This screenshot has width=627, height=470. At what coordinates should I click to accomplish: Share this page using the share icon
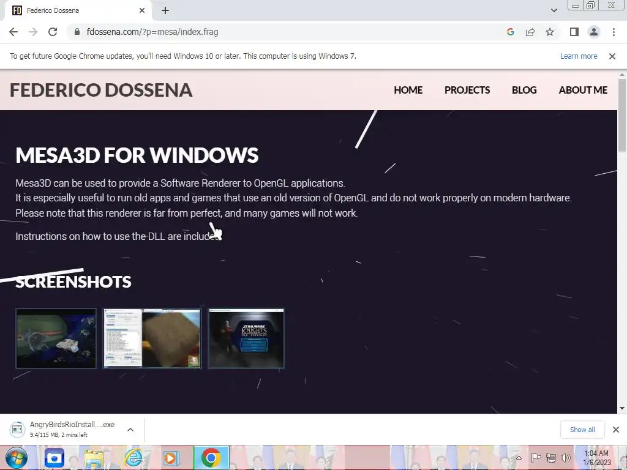coord(530,32)
